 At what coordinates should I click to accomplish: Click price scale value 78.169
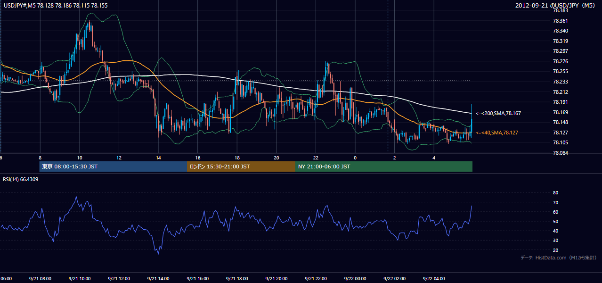coord(560,112)
